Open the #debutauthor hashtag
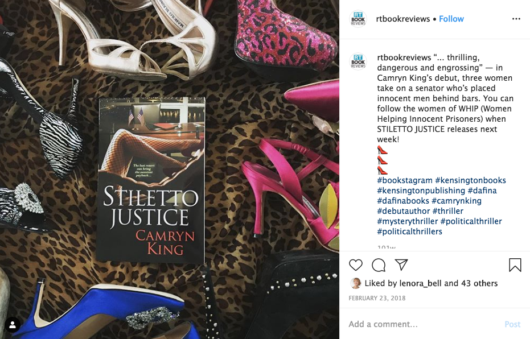 coord(404,211)
